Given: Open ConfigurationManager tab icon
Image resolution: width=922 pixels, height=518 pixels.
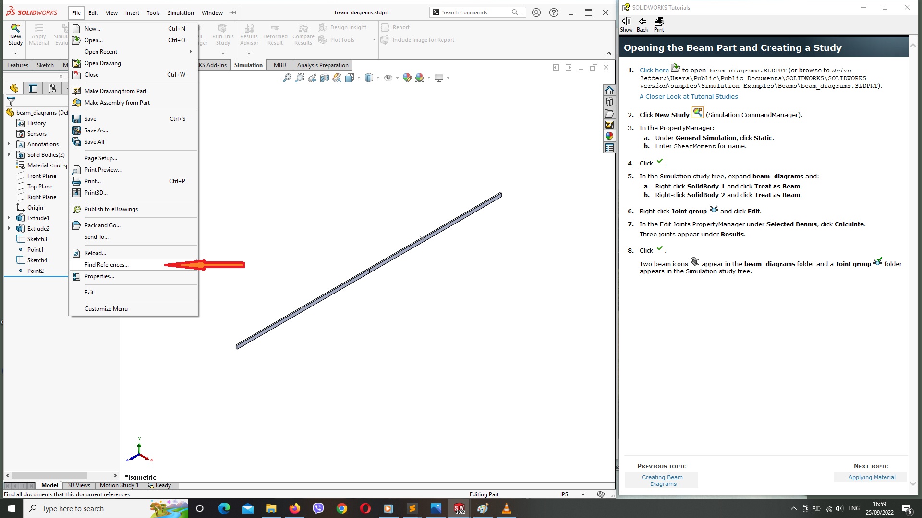Looking at the screenshot, I should [52, 88].
